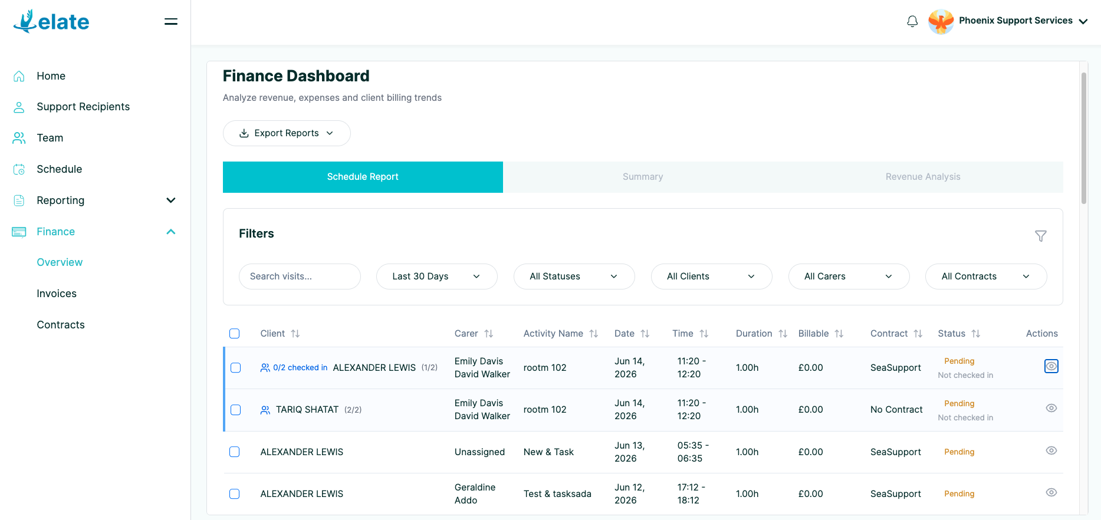
Task: View details of TARIQ SHATAT visit
Action: [1051, 408]
